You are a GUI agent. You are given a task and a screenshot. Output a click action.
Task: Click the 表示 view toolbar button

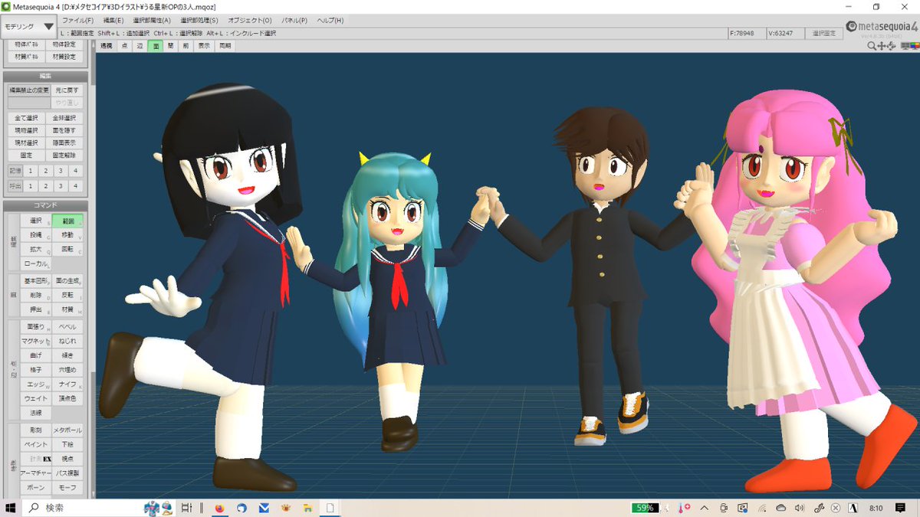pos(204,46)
